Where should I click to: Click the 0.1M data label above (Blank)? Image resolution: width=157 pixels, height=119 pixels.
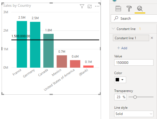click(89, 62)
